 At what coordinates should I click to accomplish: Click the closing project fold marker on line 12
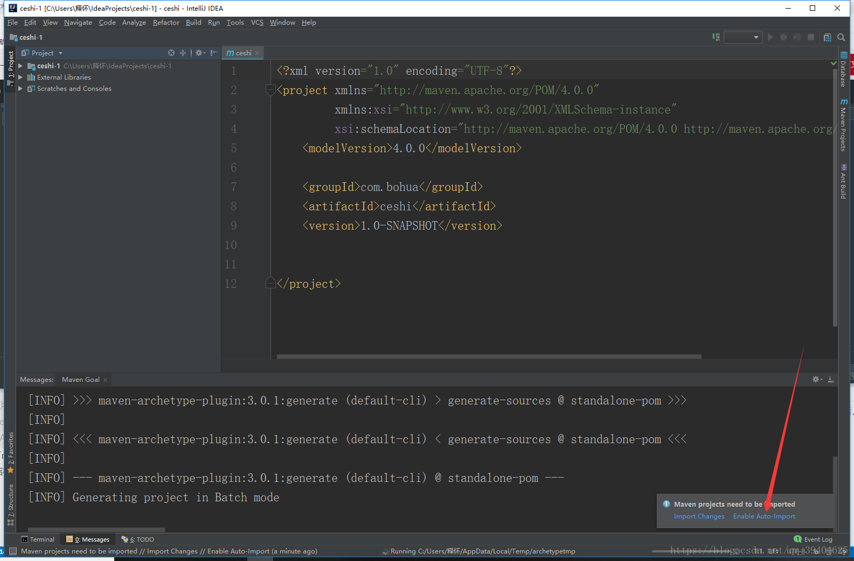pos(270,283)
